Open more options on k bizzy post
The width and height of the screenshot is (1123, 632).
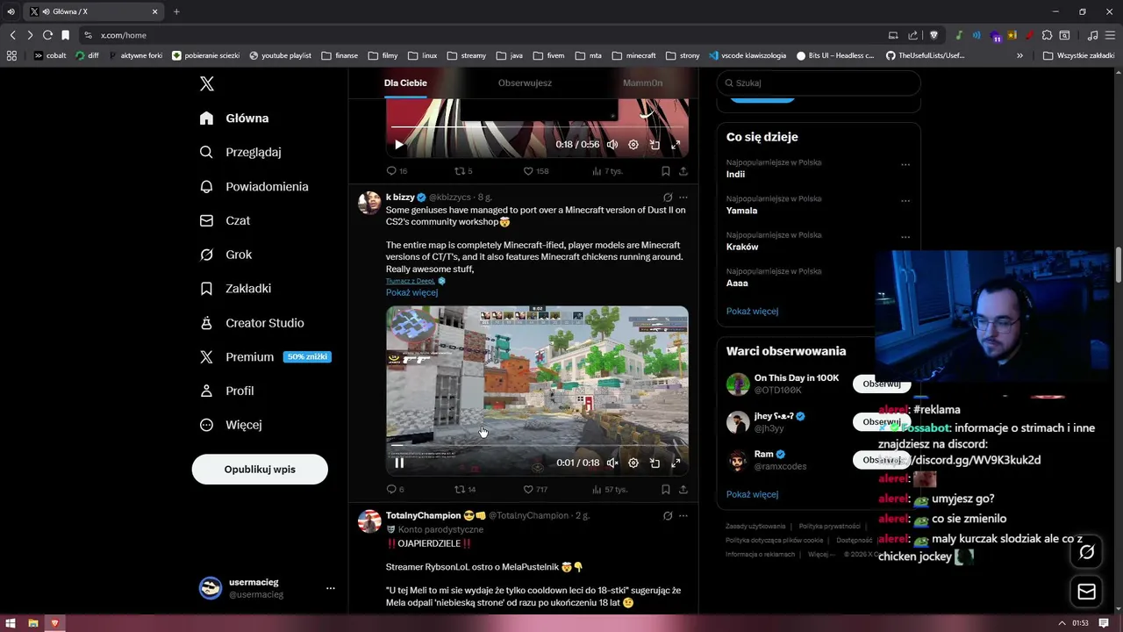[x=683, y=197]
